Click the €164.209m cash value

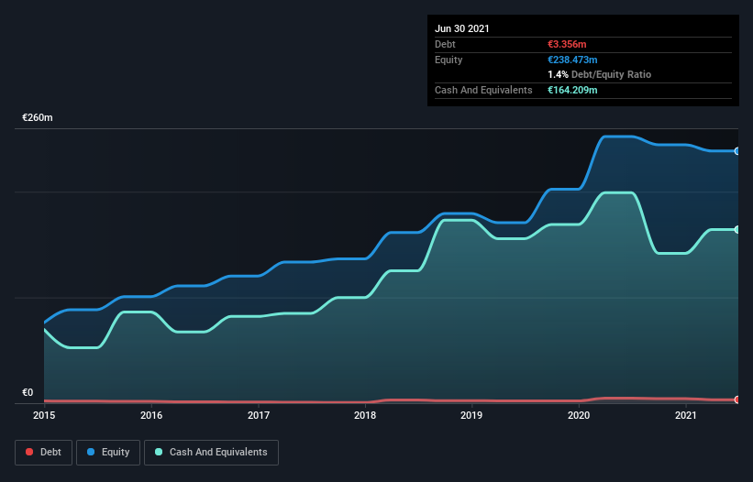[572, 90]
